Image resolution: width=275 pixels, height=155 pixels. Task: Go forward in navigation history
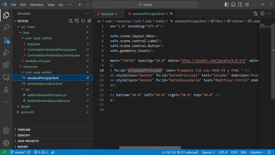click(x=87, y=5)
